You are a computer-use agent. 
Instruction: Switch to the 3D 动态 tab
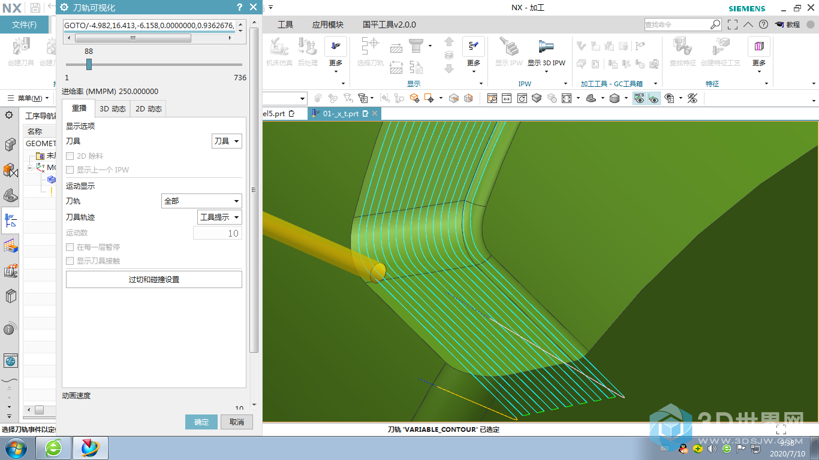click(113, 109)
